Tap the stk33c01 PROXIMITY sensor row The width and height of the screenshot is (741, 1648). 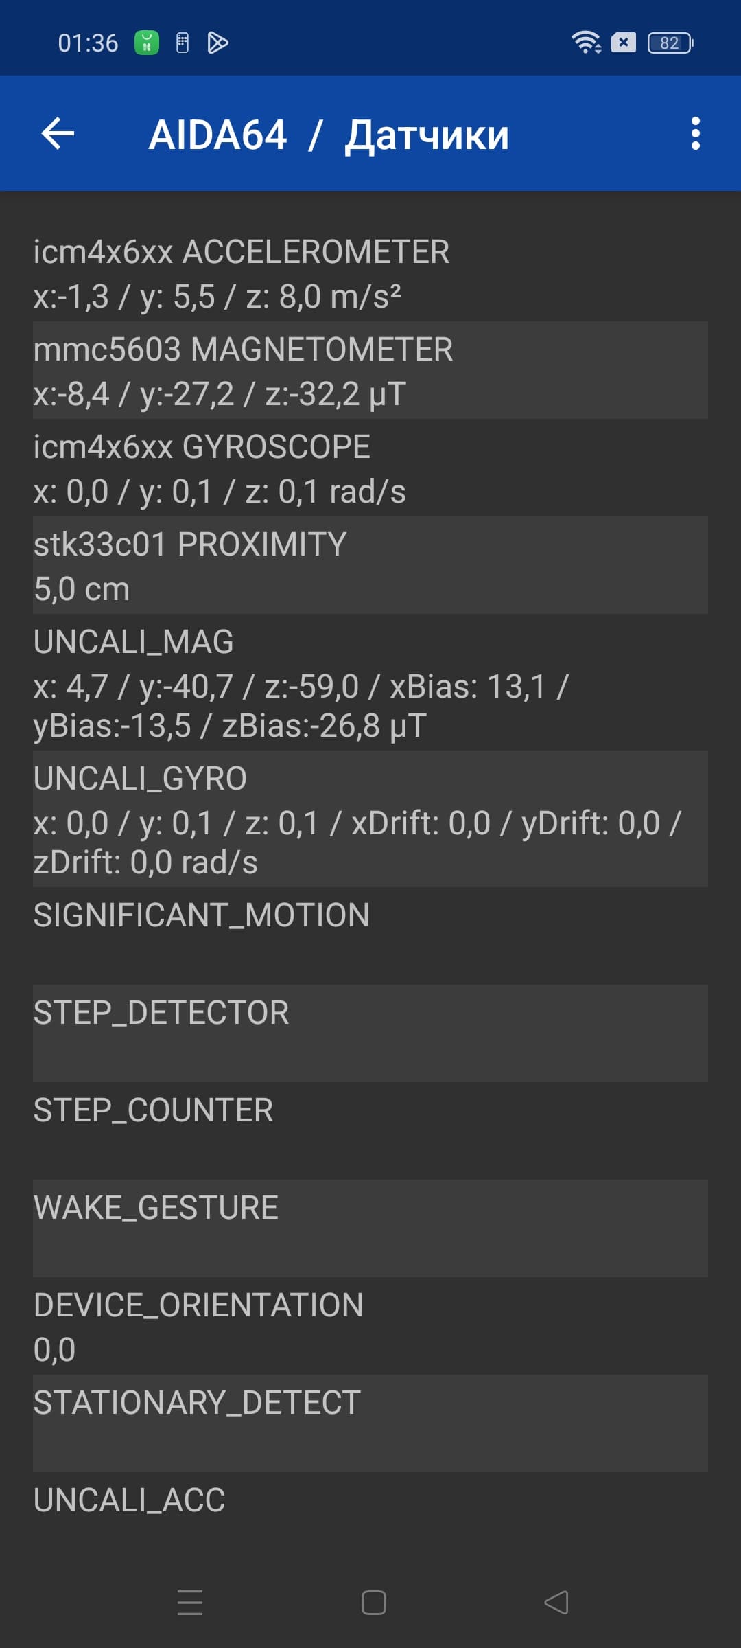pos(370,566)
